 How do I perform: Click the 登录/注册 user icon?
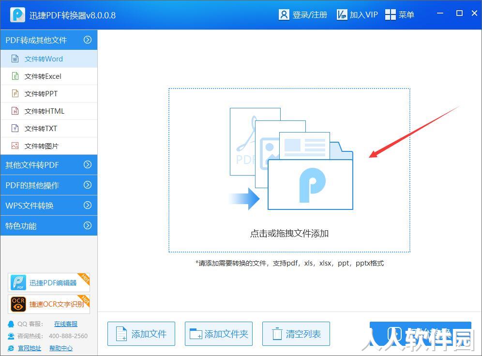click(284, 15)
